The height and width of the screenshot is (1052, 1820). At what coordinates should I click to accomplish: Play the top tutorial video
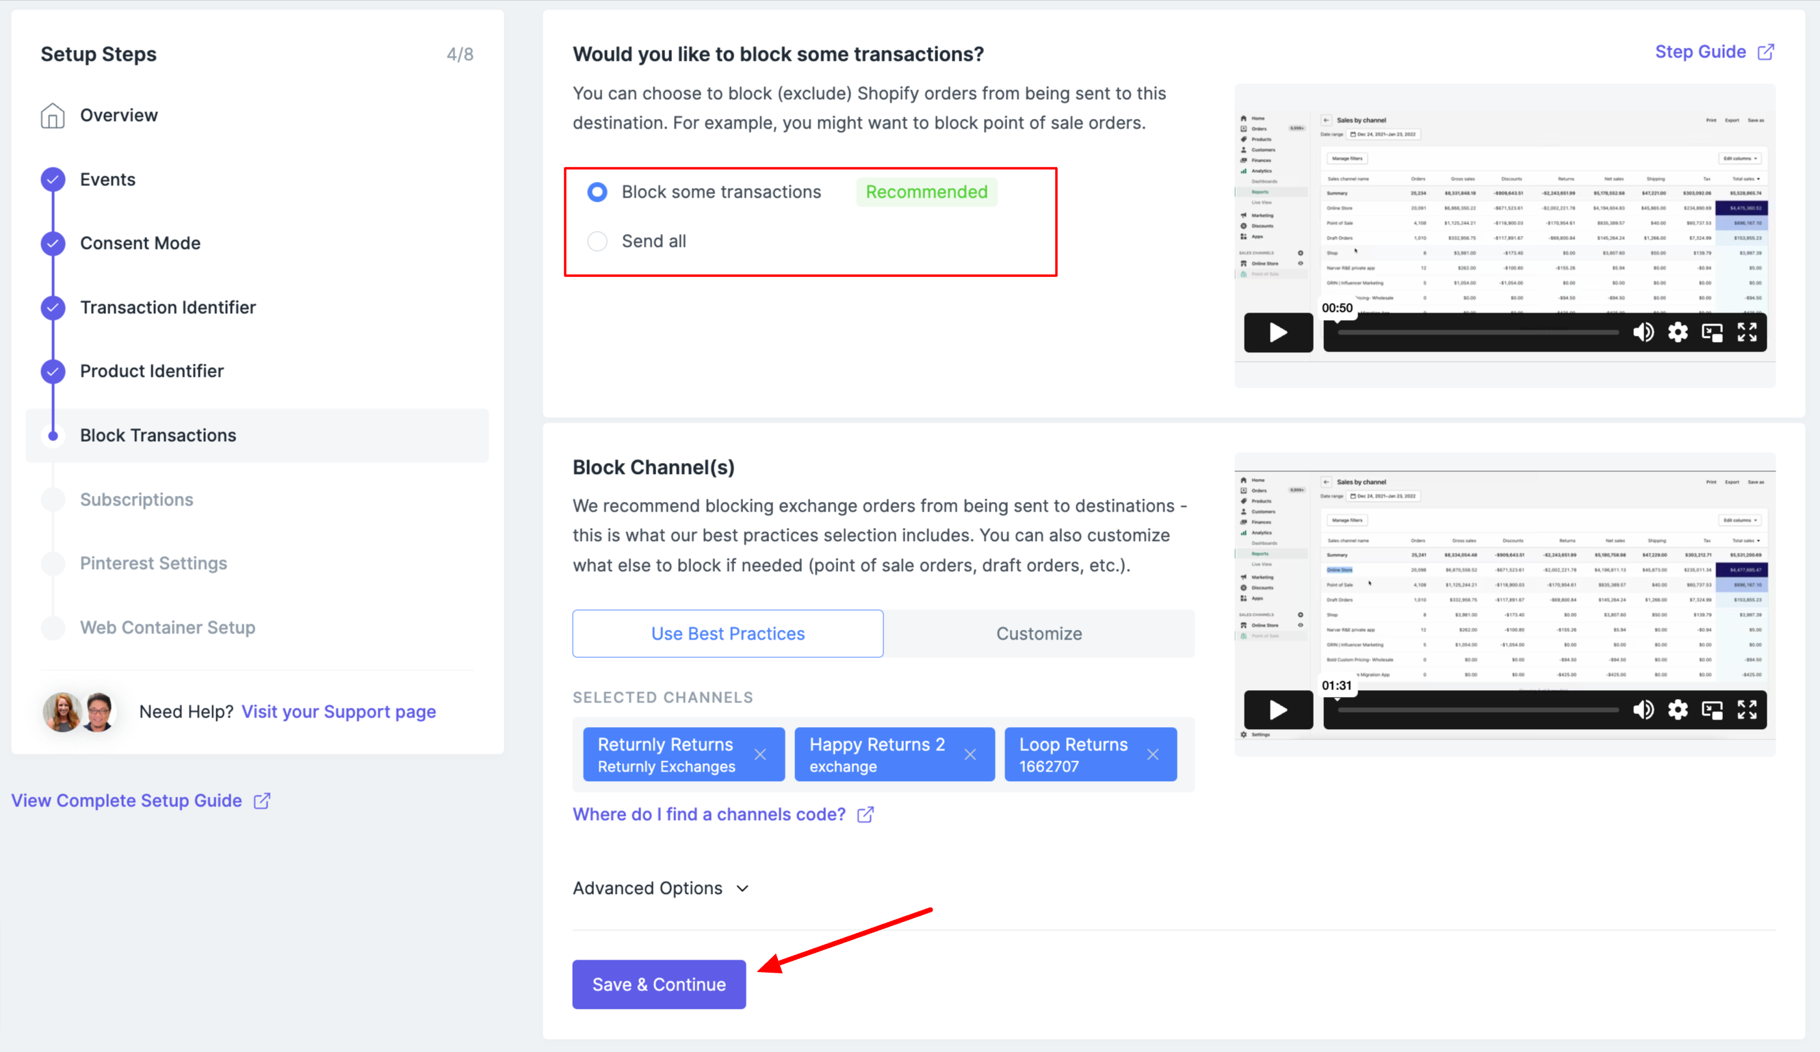[1277, 332]
